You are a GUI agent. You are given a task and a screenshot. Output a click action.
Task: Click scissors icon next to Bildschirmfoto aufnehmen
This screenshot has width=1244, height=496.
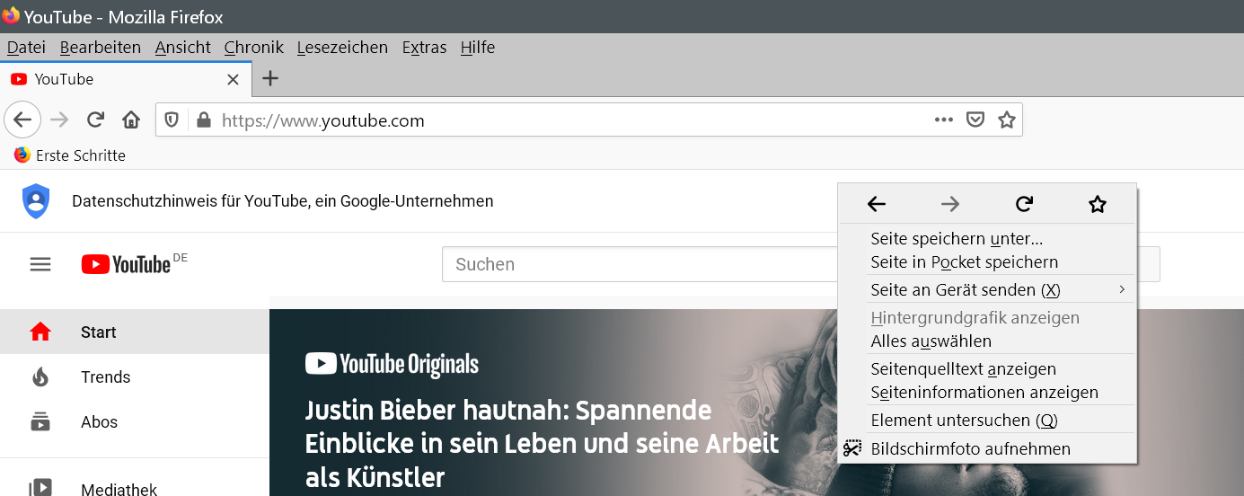852,448
